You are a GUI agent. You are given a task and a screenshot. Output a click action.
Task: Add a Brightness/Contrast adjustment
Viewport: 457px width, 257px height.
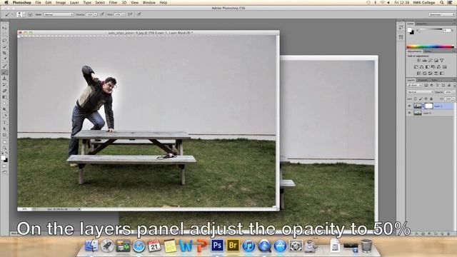tap(419, 60)
